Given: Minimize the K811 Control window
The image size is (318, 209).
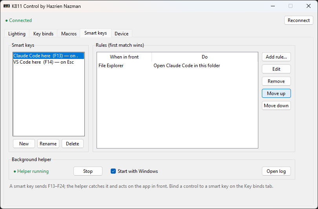Looking at the screenshot, I should [x=273, y=6].
